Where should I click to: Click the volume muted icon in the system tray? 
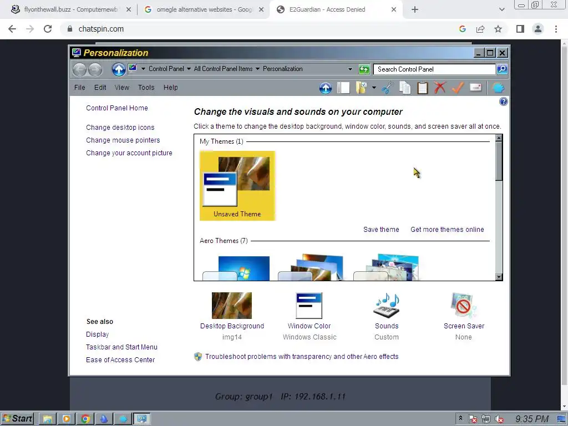(499, 419)
